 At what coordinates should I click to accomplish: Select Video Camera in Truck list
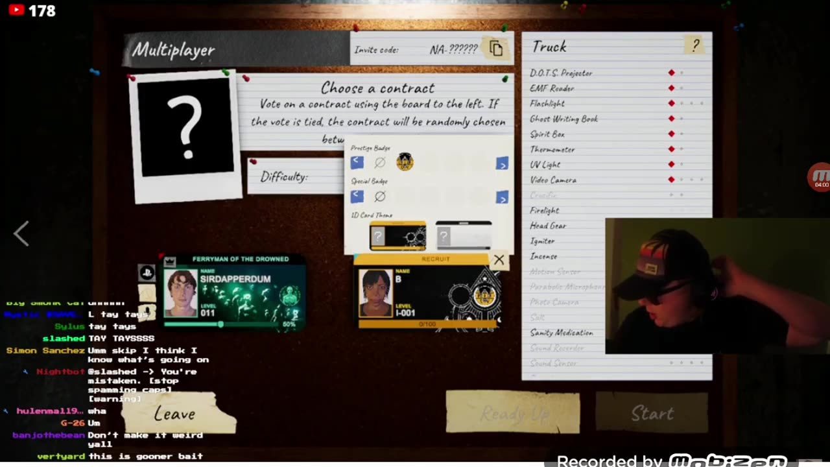[x=552, y=180]
